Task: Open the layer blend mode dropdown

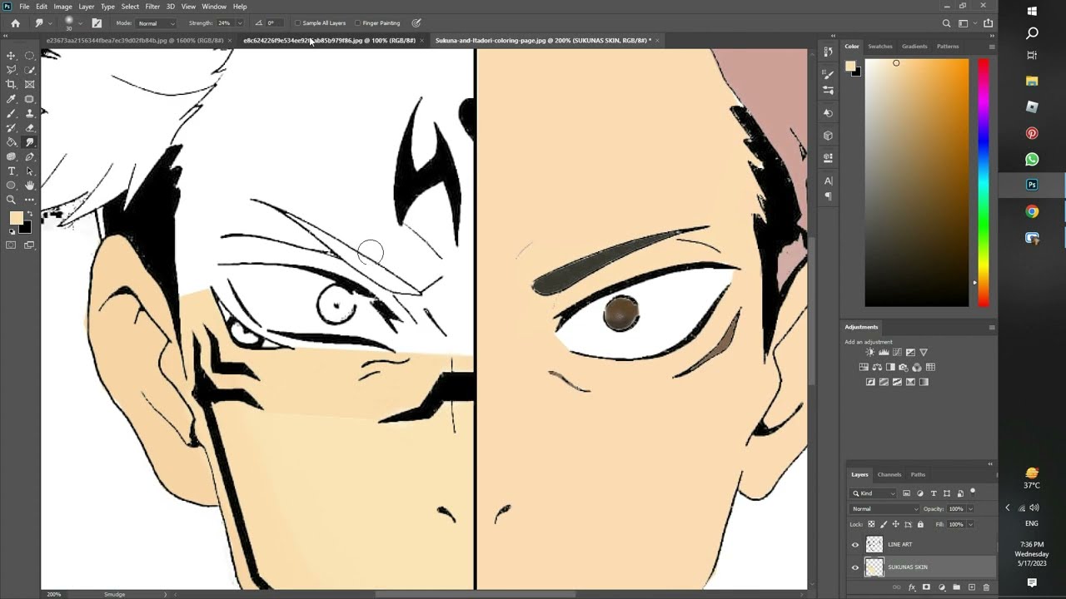Action: click(884, 509)
